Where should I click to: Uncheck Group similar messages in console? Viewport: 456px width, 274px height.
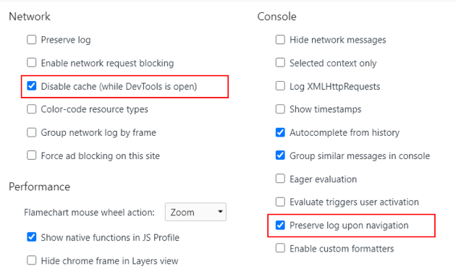(280, 155)
